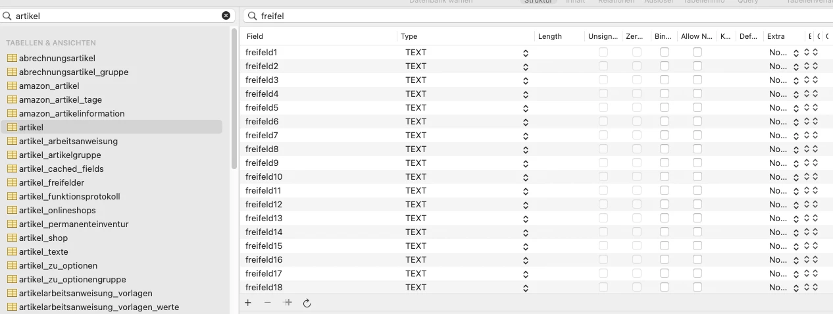Click the table list vertical scrollbar
This screenshot has width=833, height=314.
point(234,99)
